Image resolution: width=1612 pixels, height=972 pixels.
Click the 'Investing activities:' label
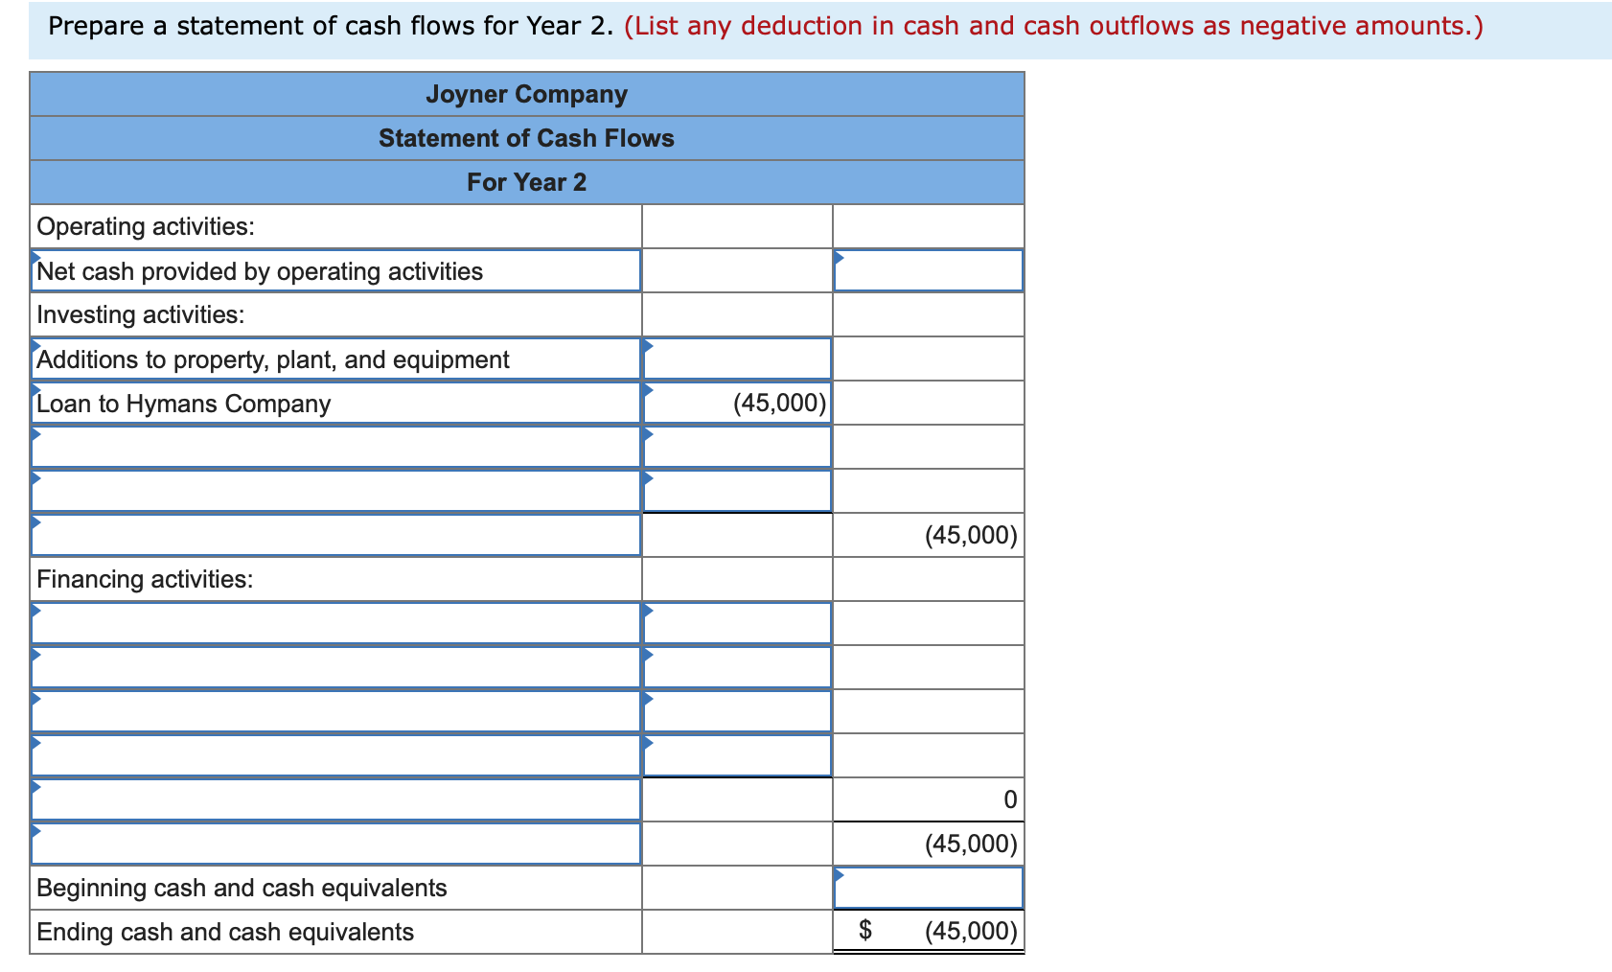(141, 314)
